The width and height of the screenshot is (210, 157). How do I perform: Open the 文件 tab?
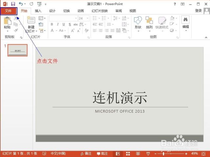point(9,11)
